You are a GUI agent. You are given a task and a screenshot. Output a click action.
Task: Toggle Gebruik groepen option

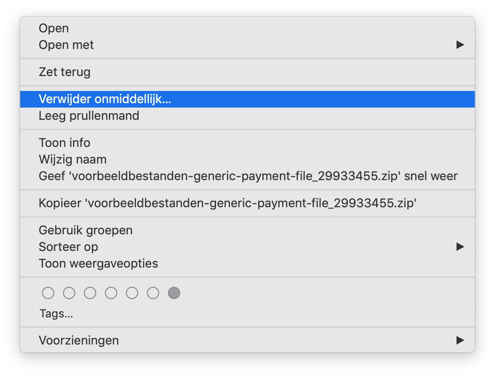point(247,230)
